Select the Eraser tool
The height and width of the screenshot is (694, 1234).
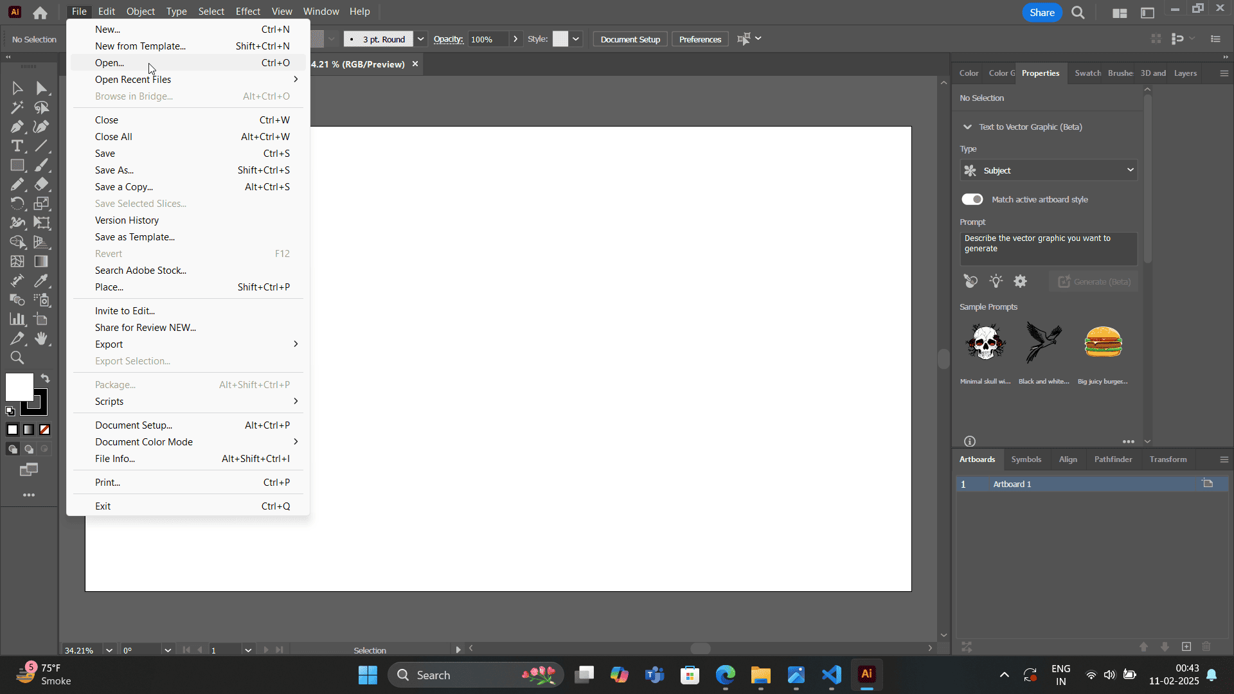(x=42, y=184)
